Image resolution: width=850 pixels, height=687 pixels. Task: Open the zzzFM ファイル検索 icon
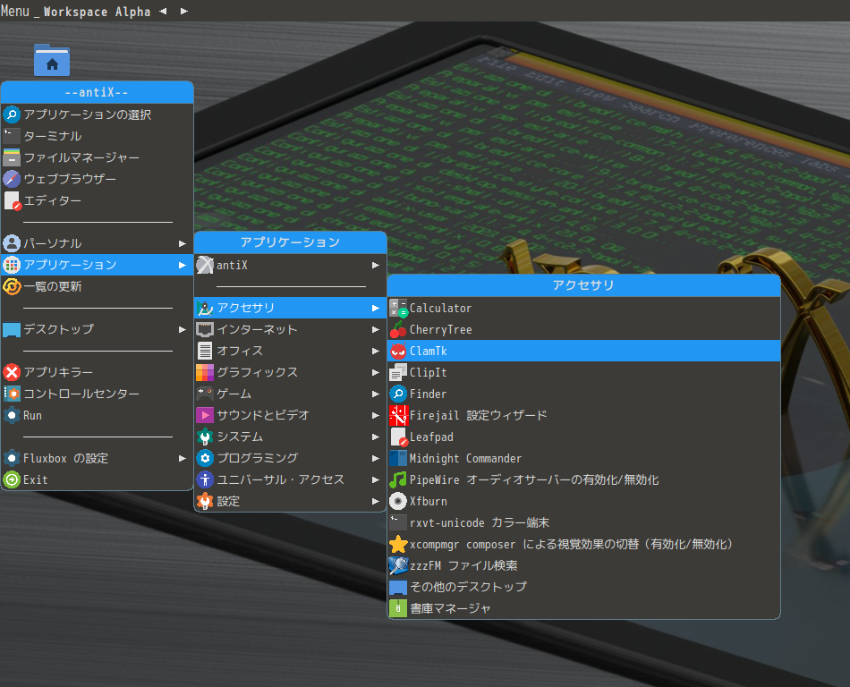pos(398,565)
